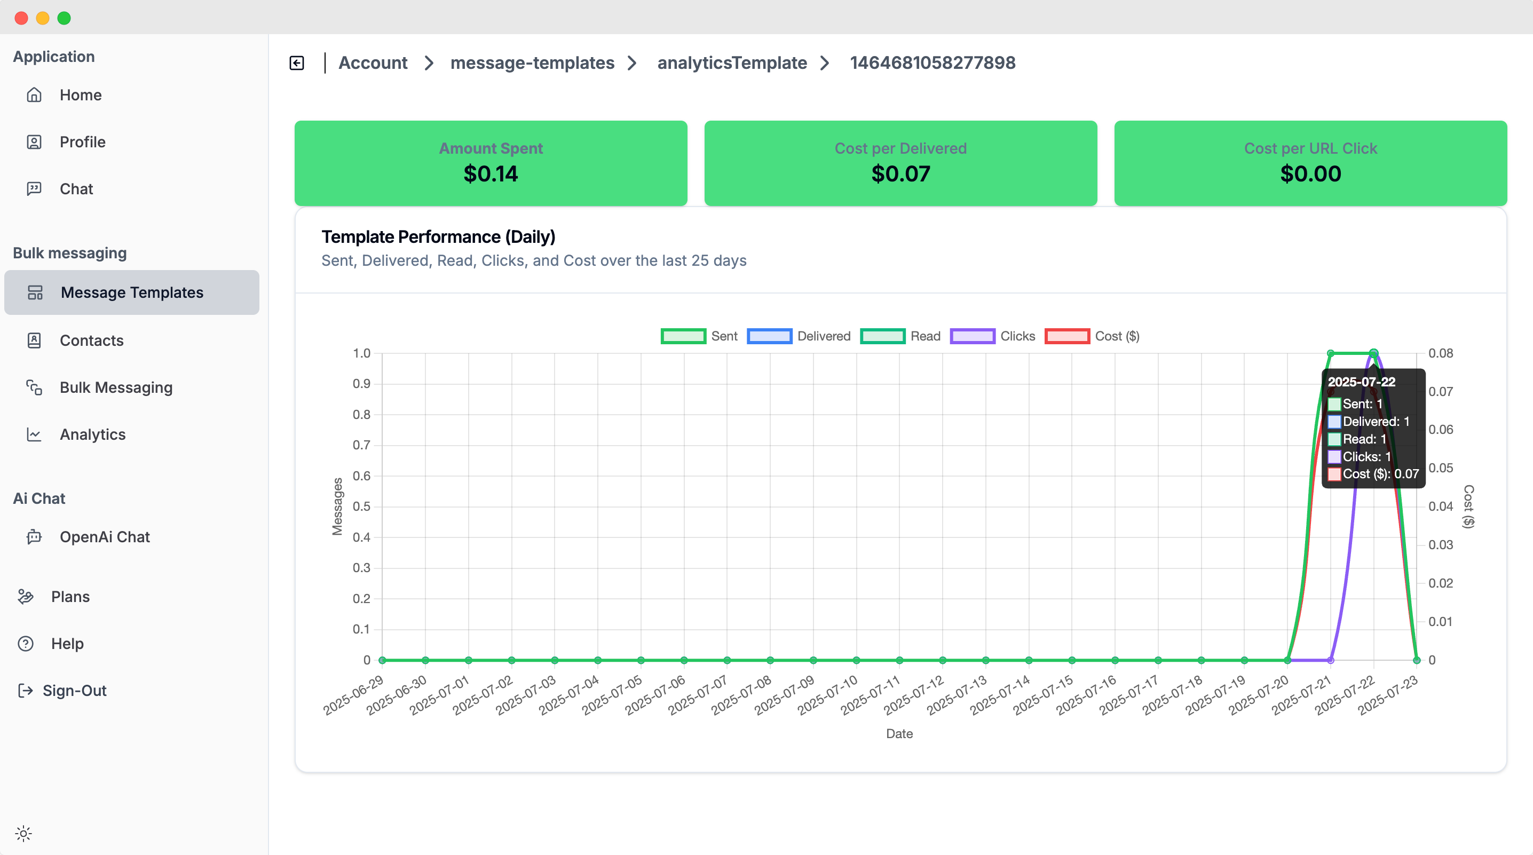Image resolution: width=1533 pixels, height=855 pixels.
Task: Toggle Sent series in chart legend
Action: click(699, 336)
